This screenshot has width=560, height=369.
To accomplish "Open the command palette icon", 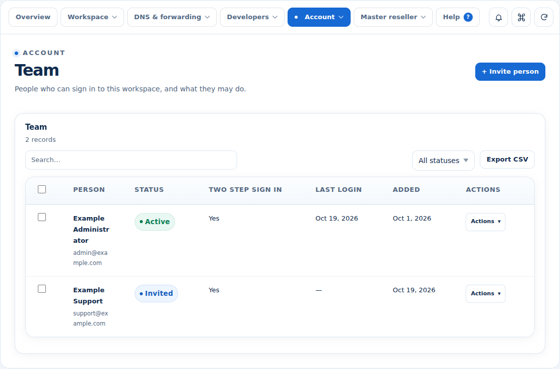I will coord(521,17).
